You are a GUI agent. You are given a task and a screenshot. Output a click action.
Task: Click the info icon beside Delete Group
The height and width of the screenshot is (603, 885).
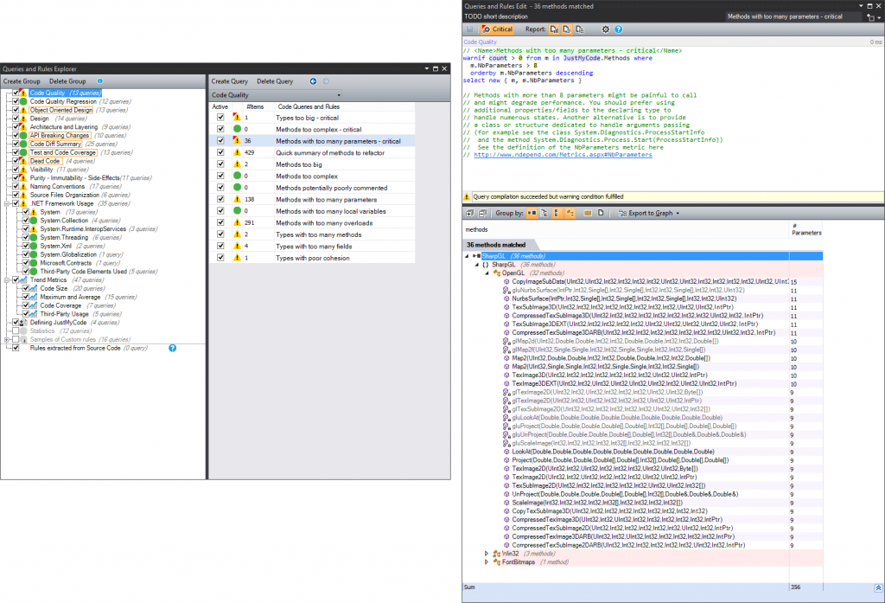(x=100, y=81)
